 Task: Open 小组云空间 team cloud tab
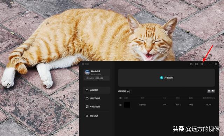(x=97, y=107)
